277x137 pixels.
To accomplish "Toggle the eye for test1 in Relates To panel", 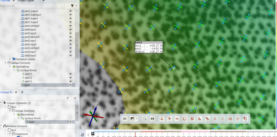I will 70,122.
